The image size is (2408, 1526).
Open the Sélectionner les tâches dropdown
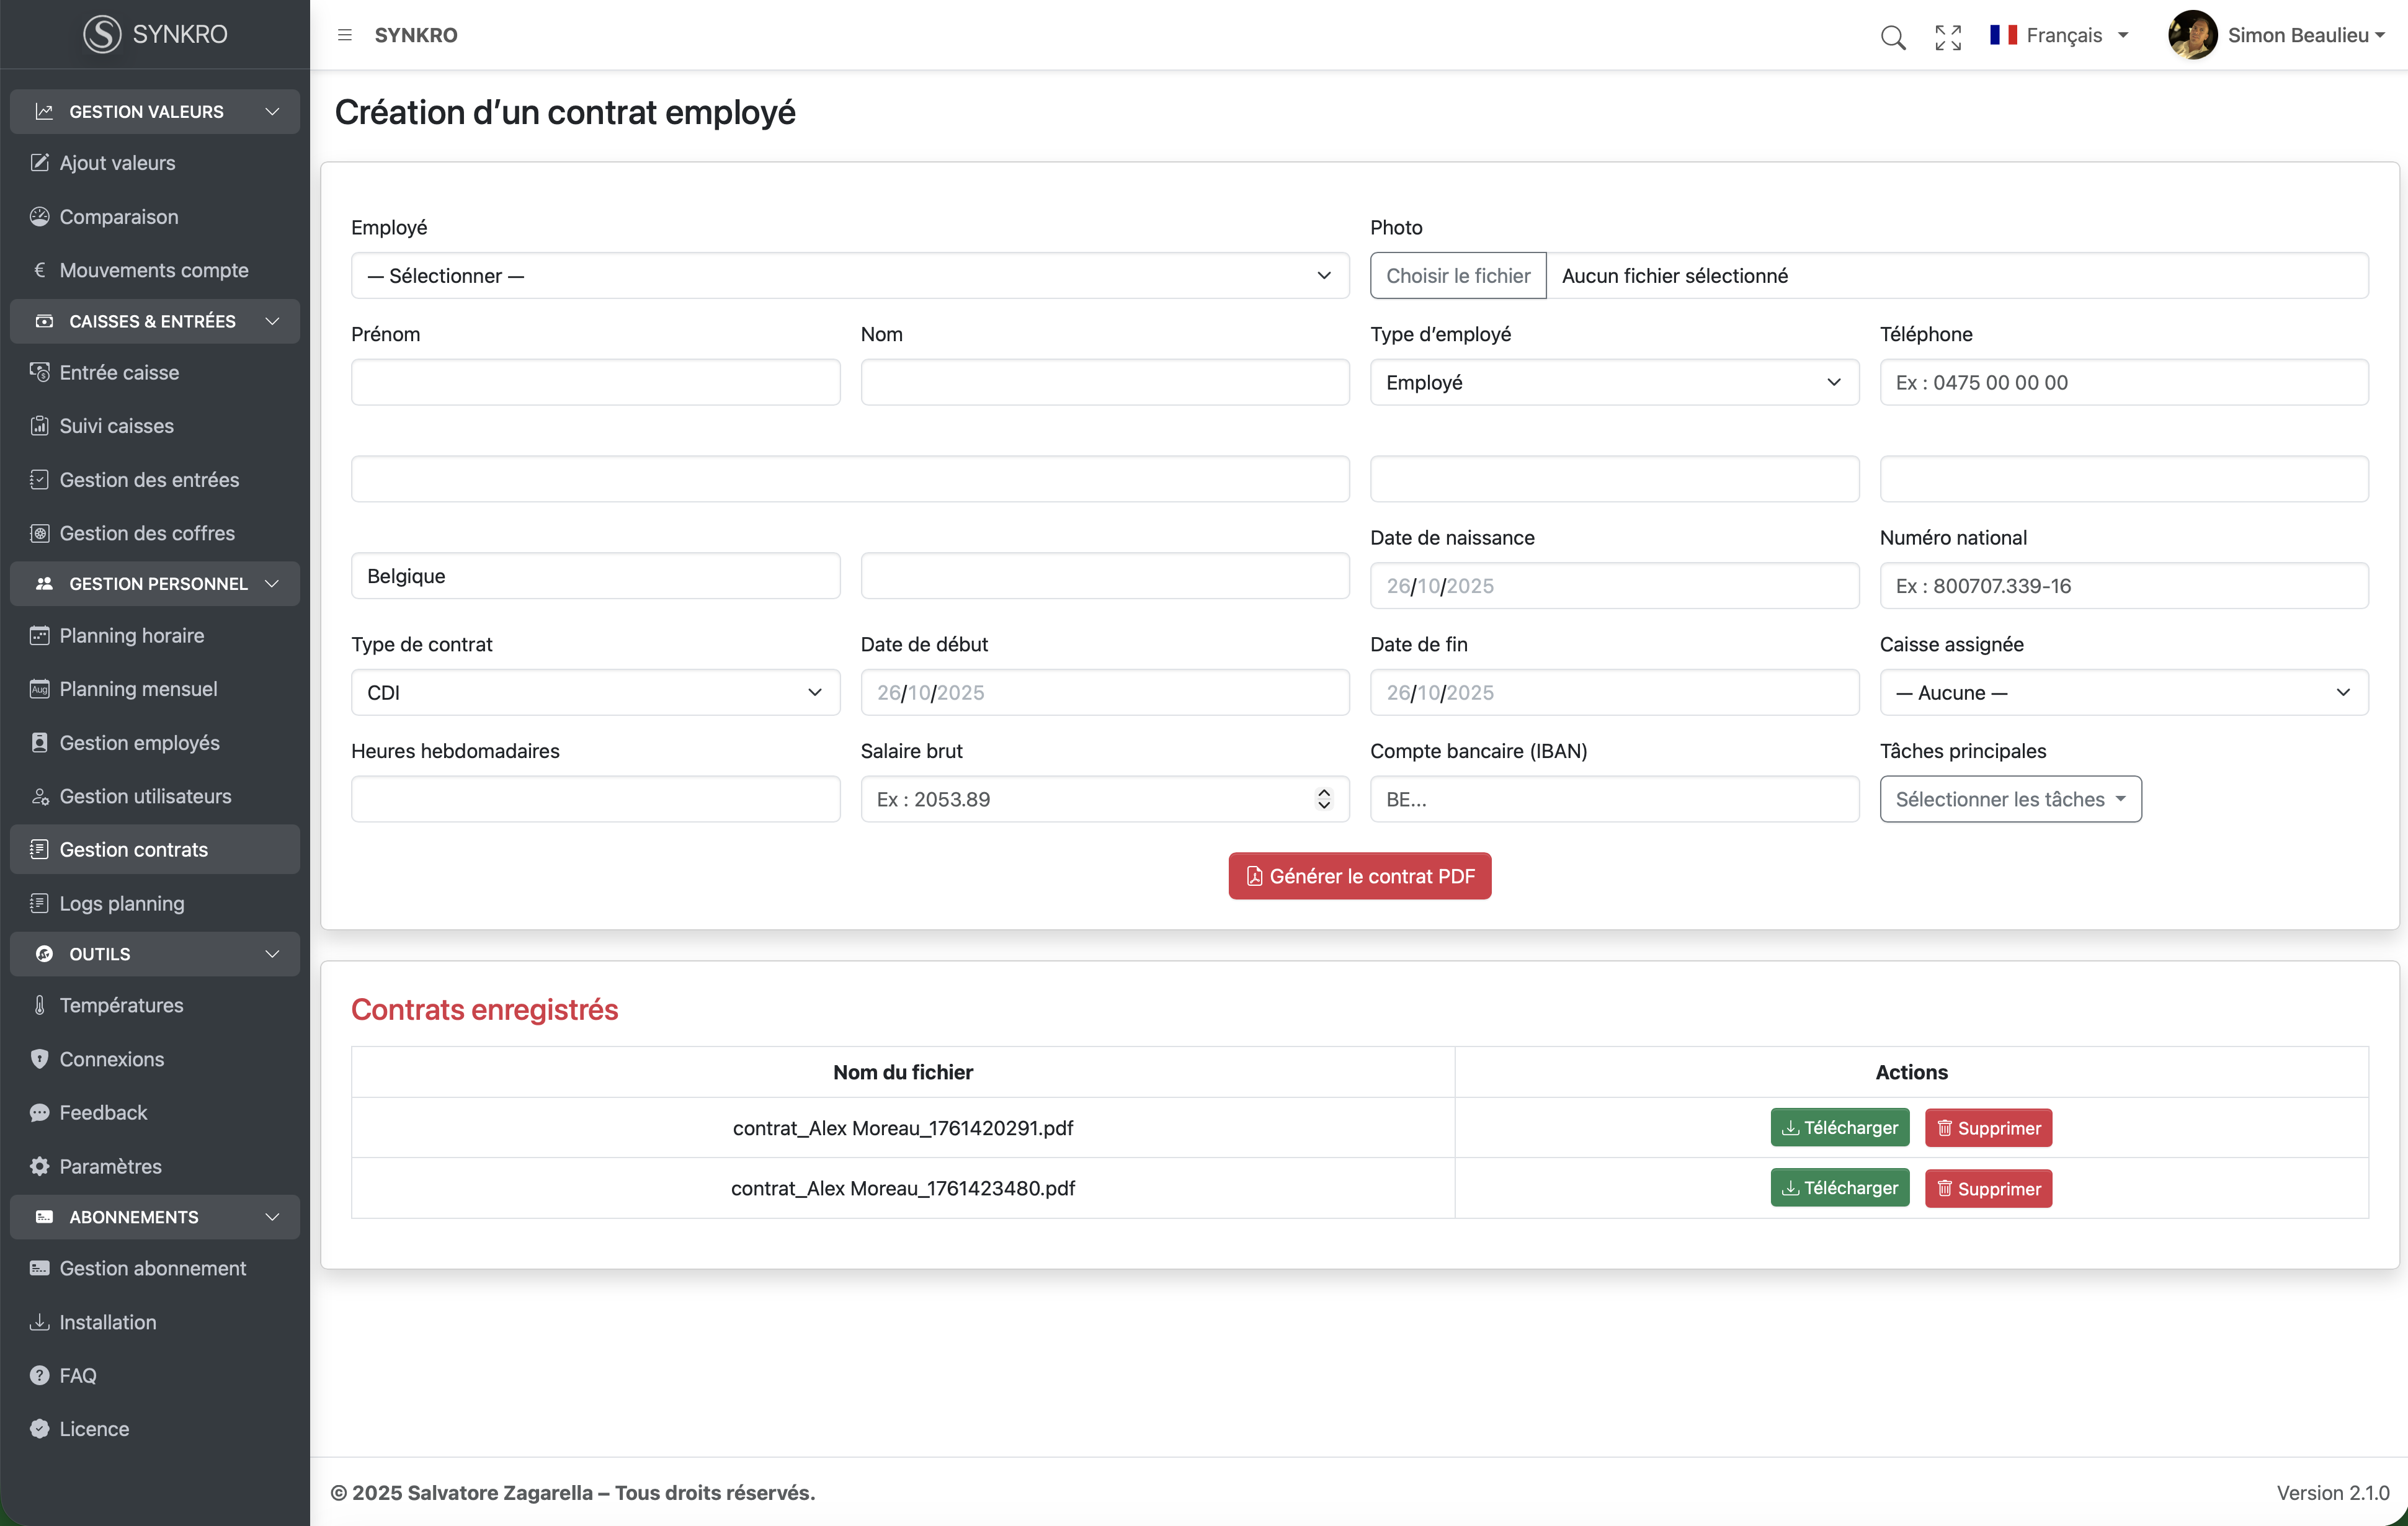[2009, 799]
